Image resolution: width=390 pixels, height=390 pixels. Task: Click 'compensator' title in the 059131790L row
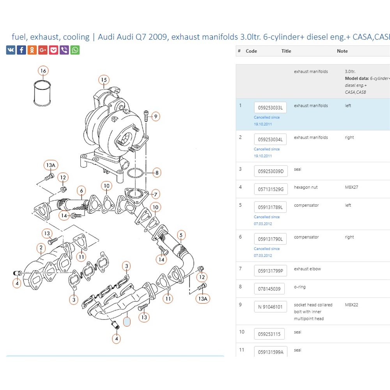coord(306,237)
